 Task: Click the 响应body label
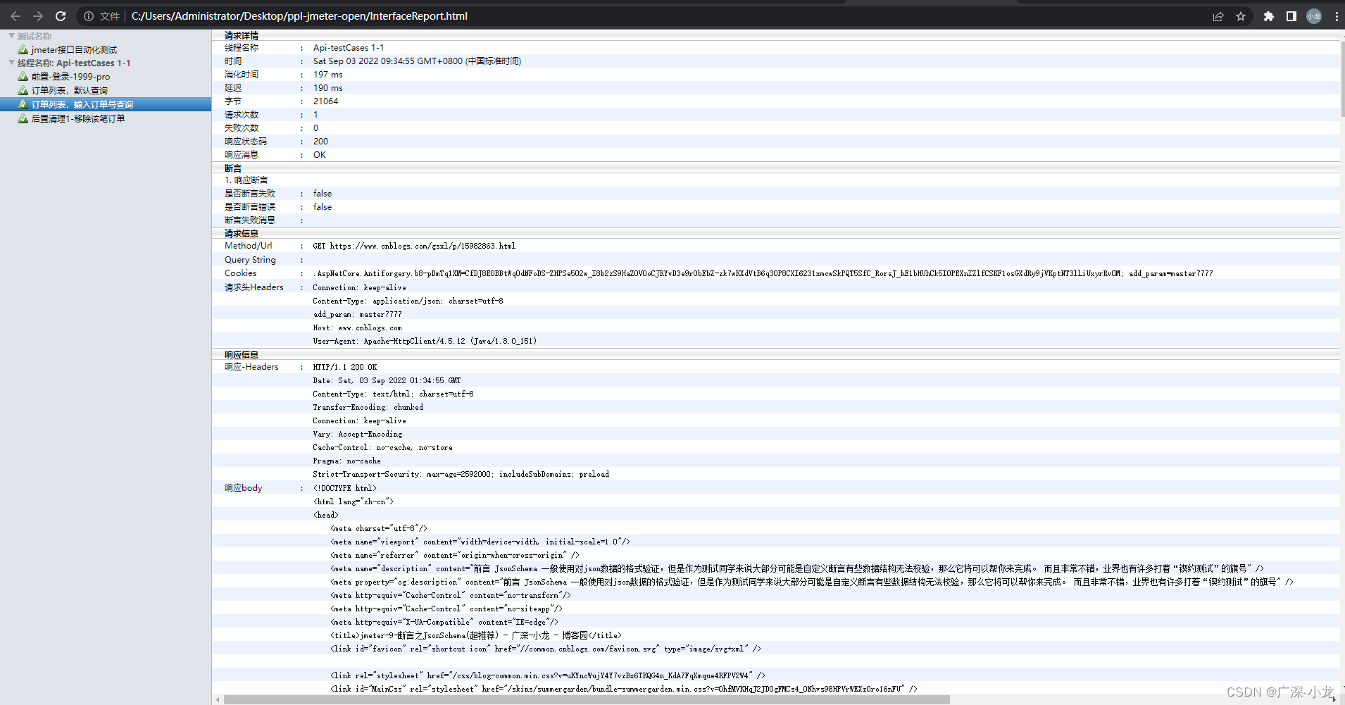tap(244, 487)
